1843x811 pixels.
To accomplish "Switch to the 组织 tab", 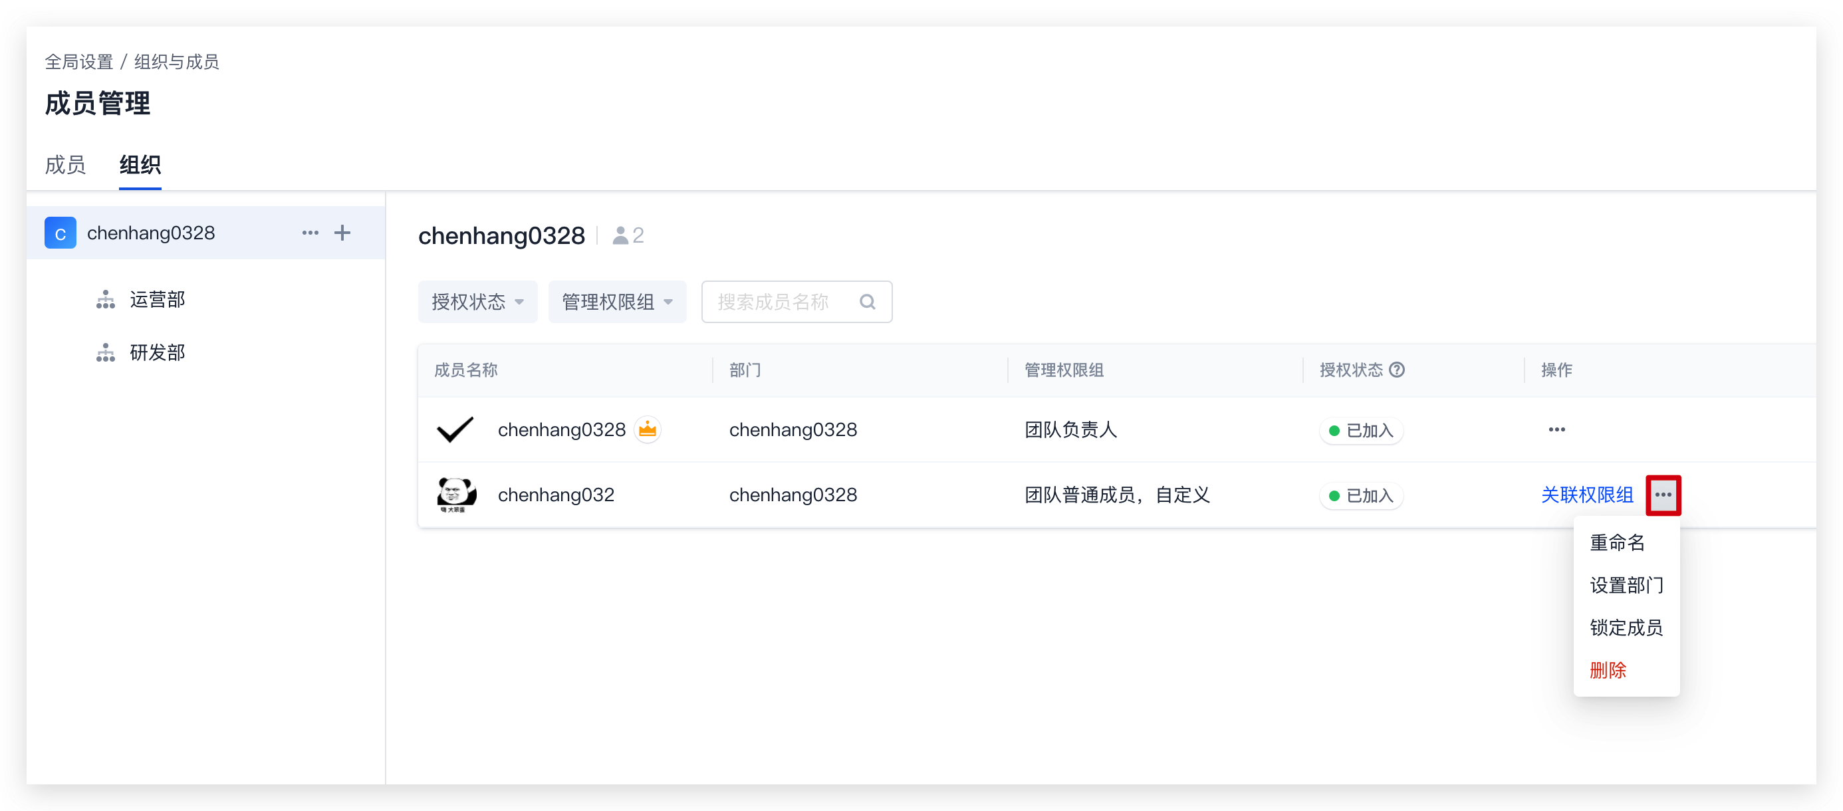I will (x=140, y=166).
